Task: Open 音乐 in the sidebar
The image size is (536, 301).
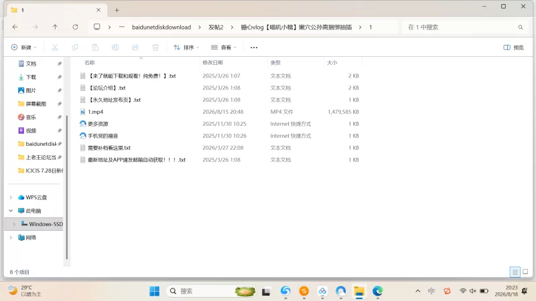Action: [31, 117]
